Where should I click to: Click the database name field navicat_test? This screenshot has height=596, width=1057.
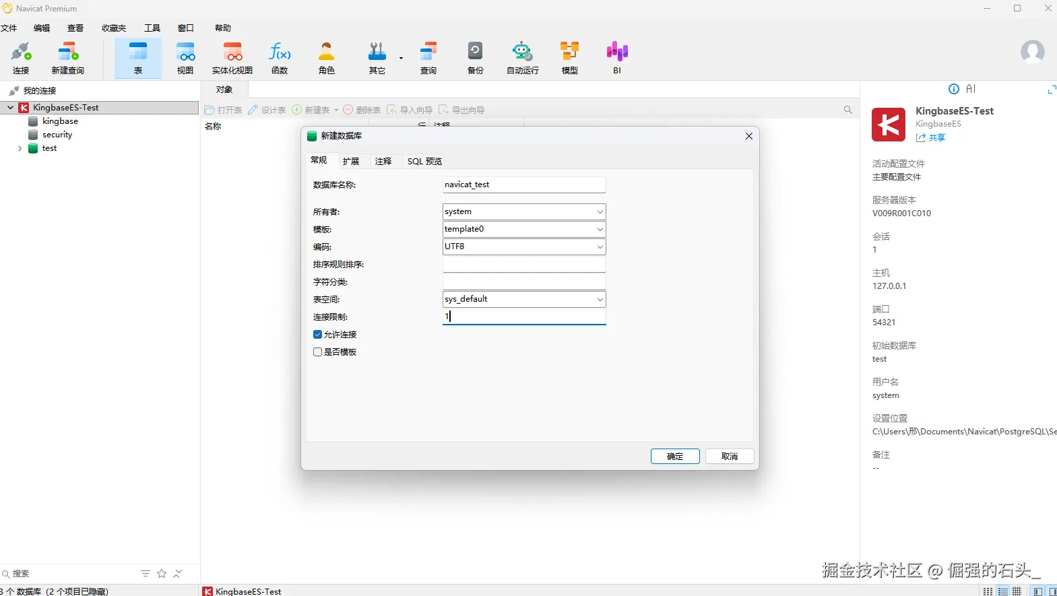pyautogui.click(x=524, y=185)
